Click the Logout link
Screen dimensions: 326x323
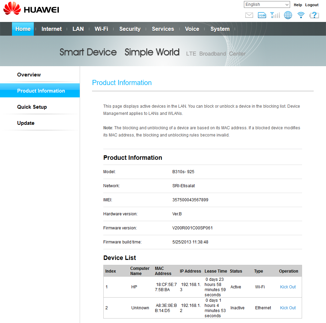(312, 5)
